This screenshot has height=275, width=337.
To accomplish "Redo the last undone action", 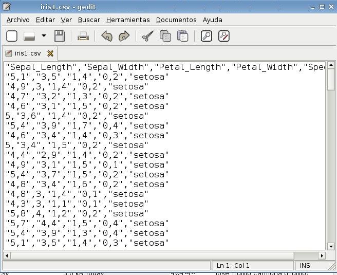I will click(124, 36).
